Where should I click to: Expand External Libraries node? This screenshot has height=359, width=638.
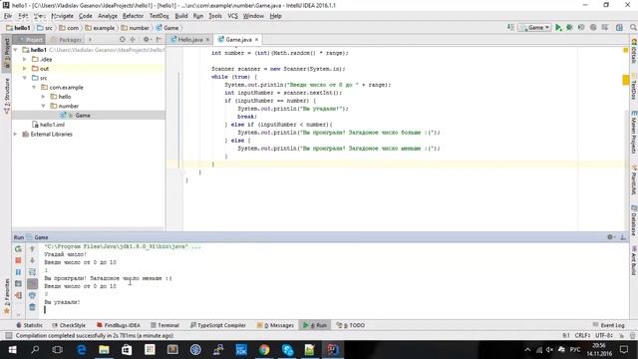pyautogui.click(x=16, y=134)
